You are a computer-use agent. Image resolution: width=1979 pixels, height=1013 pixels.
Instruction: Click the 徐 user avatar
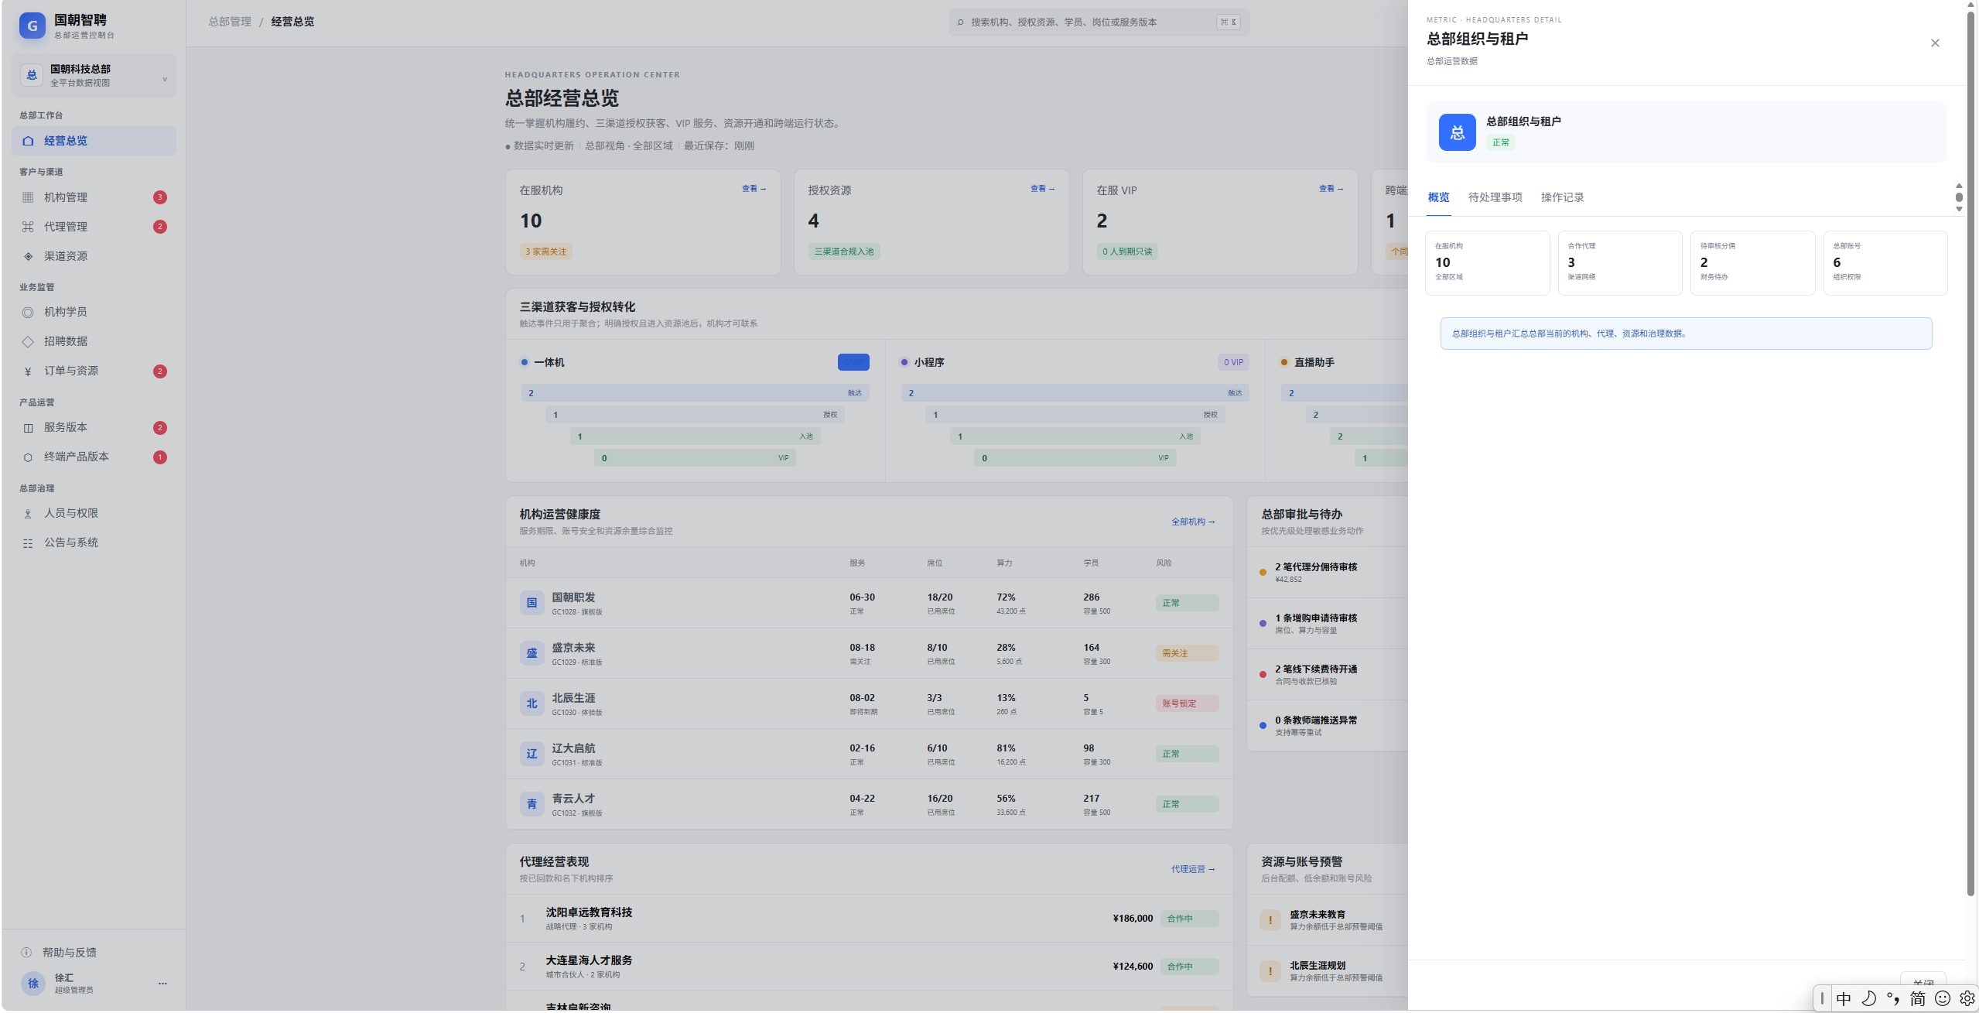click(x=32, y=983)
